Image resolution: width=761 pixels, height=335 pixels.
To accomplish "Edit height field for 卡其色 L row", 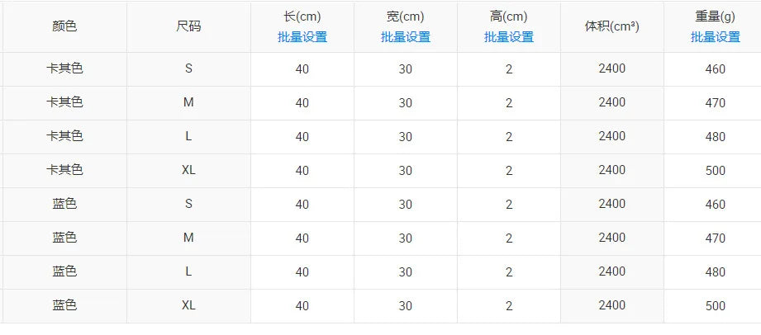I will tap(509, 137).
